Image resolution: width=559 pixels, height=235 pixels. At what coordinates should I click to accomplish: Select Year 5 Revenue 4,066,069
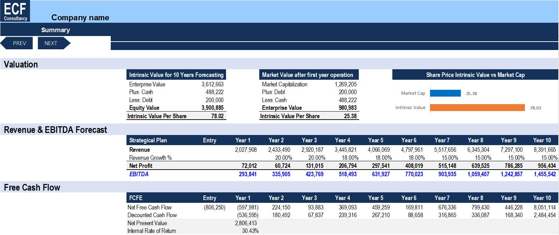click(379, 150)
